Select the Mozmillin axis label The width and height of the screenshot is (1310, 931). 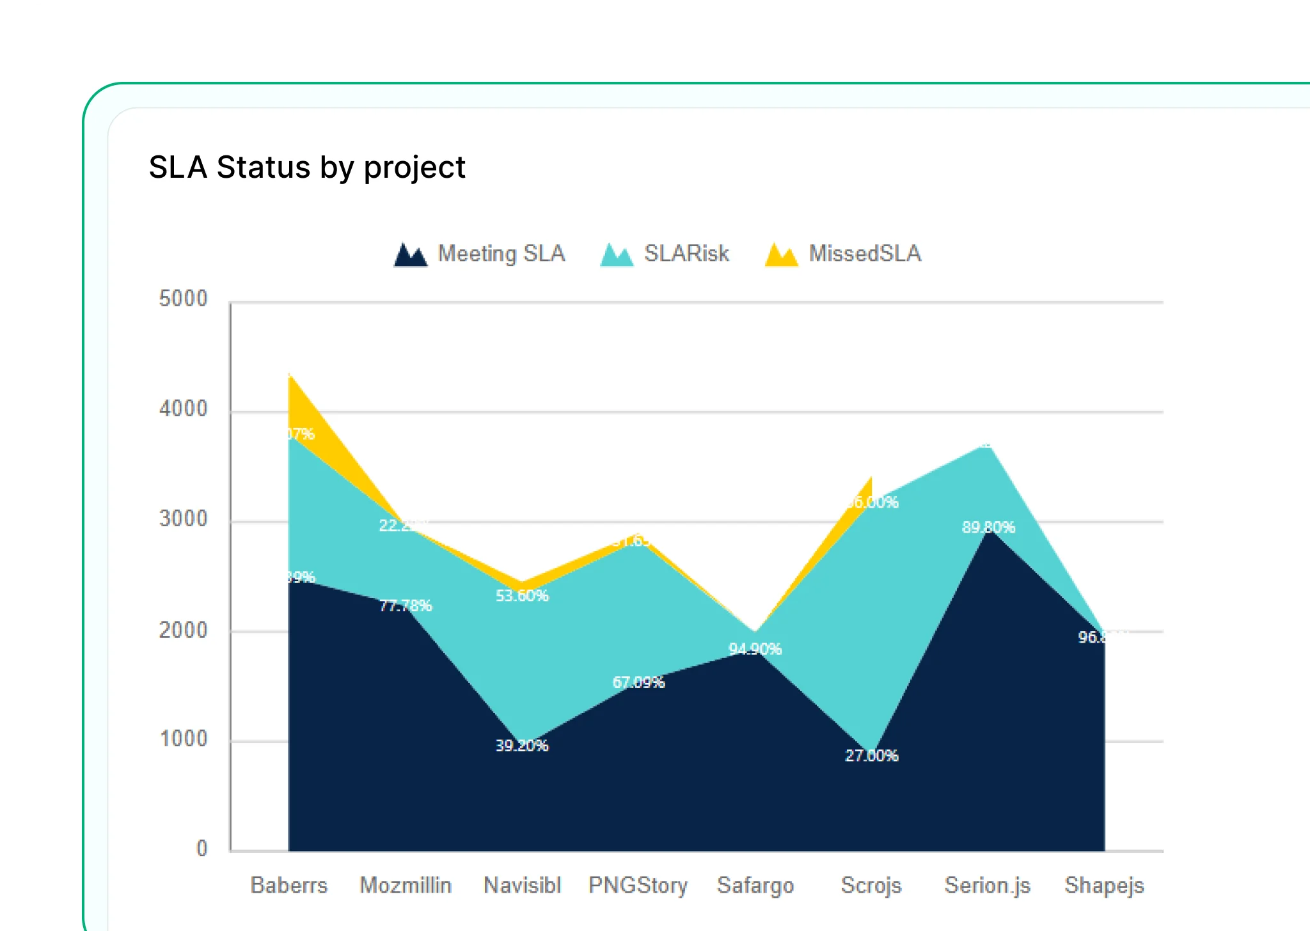coord(406,885)
